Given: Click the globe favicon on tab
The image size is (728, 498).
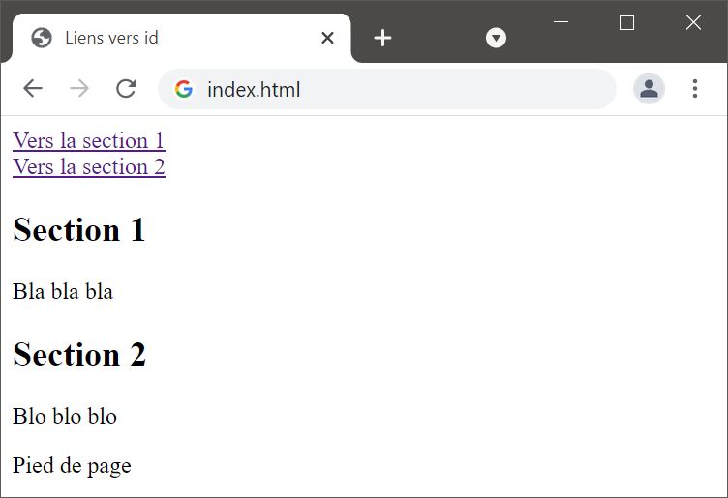Looking at the screenshot, I should click(x=42, y=38).
